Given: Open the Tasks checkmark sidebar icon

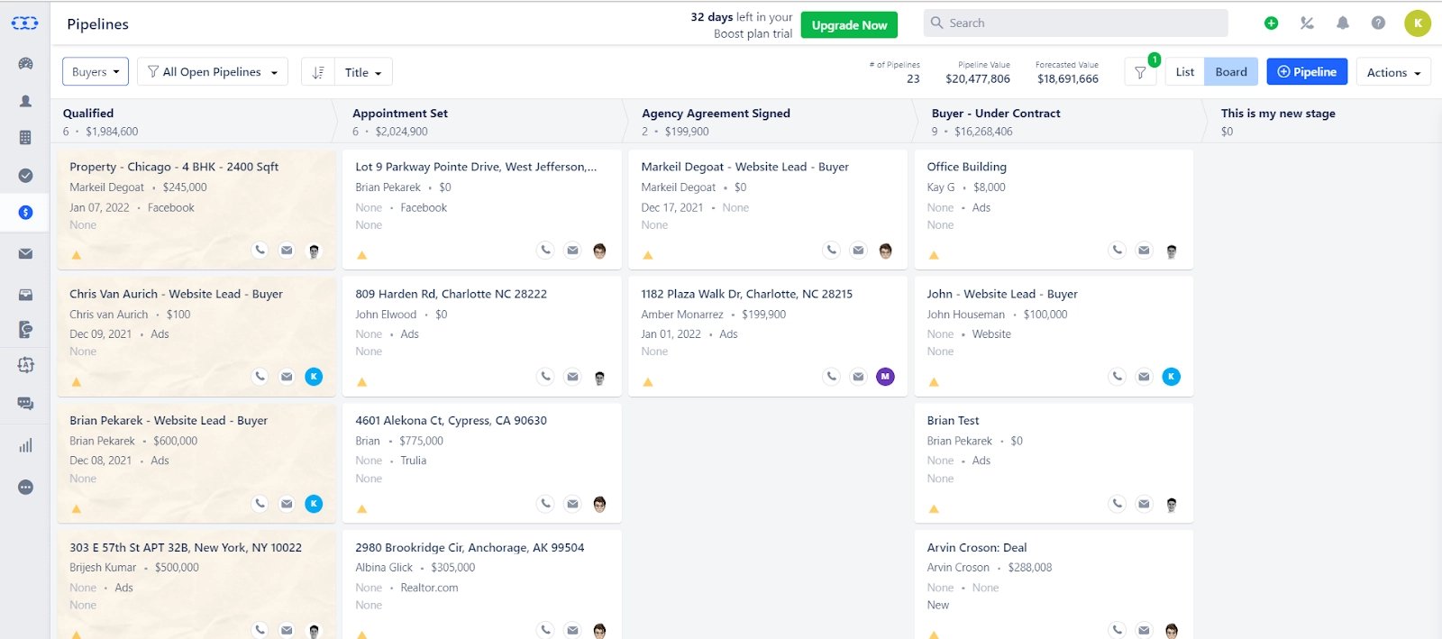Looking at the screenshot, I should [25, 176].
